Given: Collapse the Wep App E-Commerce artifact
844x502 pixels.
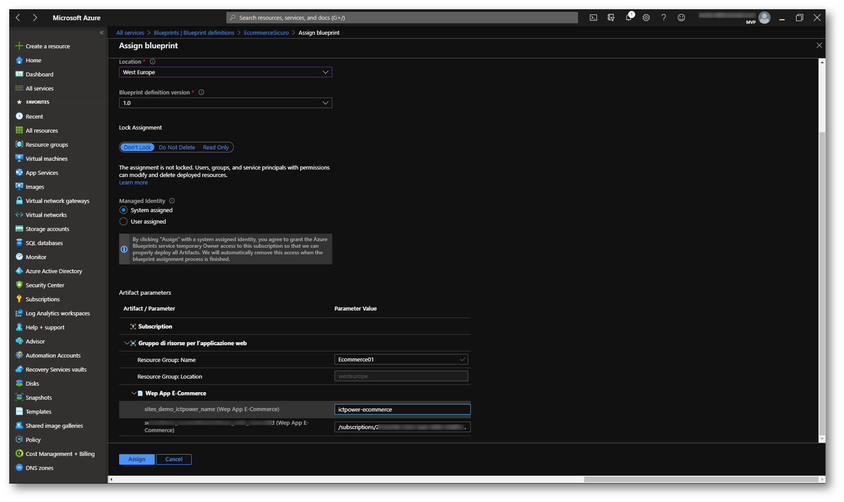Looking at the screenshot, I should pos(134,393).
